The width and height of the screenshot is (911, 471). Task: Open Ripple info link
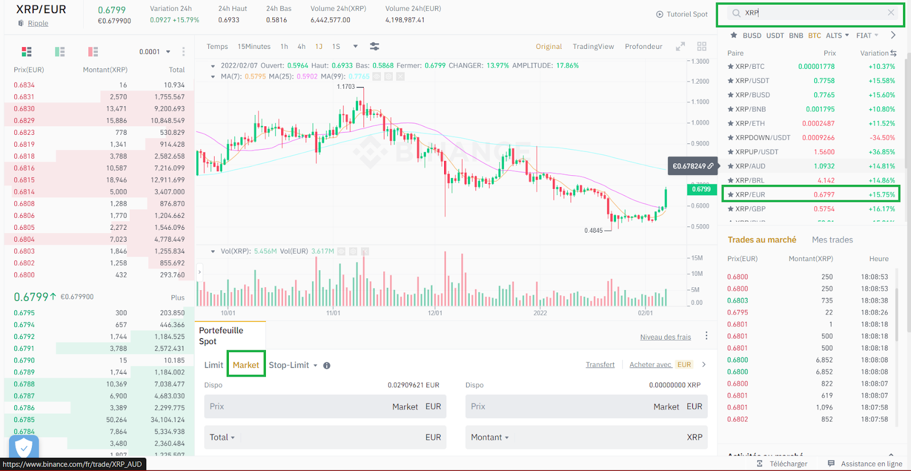38,23
